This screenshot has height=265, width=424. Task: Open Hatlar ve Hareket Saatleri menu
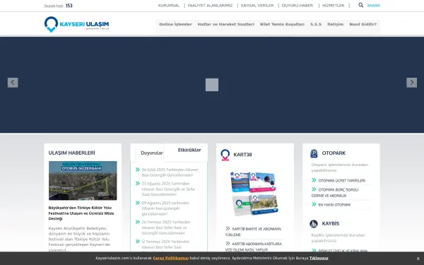226,24
